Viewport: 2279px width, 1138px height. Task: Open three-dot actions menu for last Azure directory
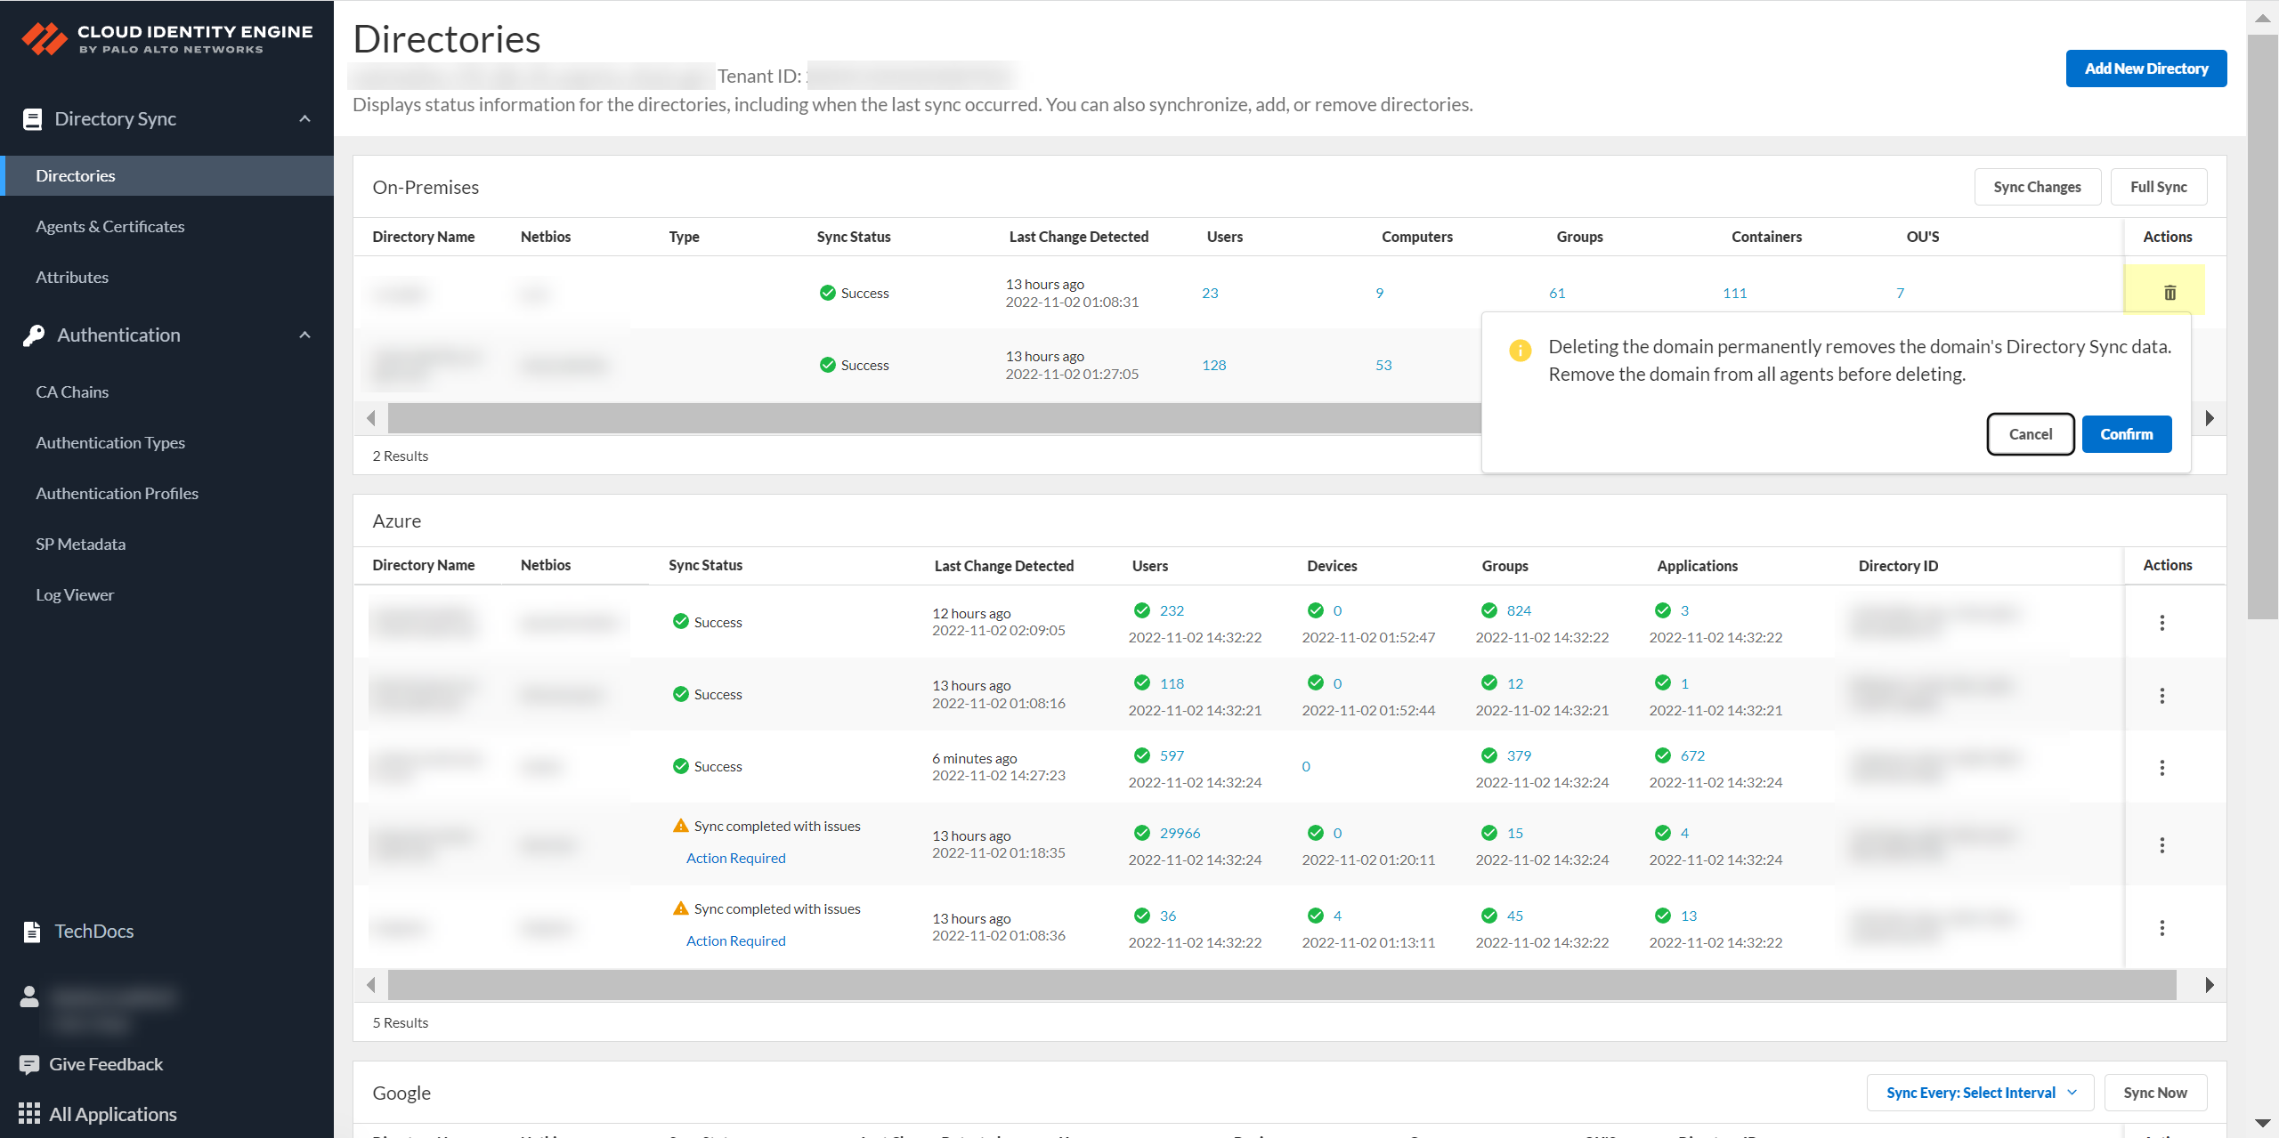2161,928
